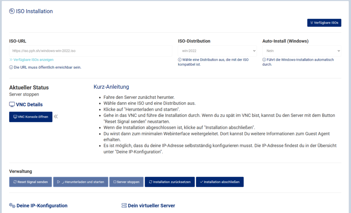Click the ISO Installation page title
Image resolution: width=351 pixels, height=213 pixels.
click(x=34, y=11)
